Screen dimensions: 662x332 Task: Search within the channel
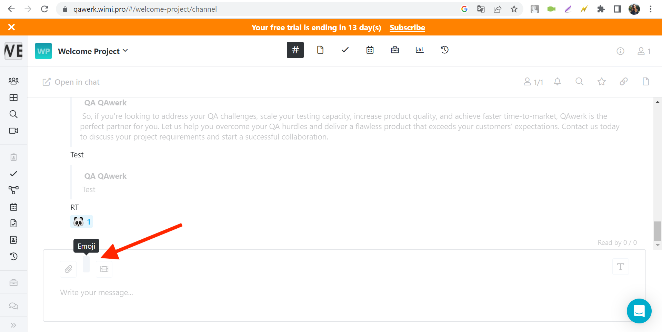[x=579, y=82]
